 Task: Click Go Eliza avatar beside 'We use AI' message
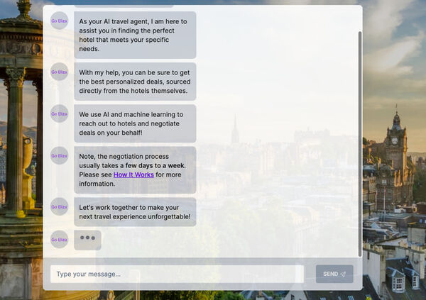(59, 113)
